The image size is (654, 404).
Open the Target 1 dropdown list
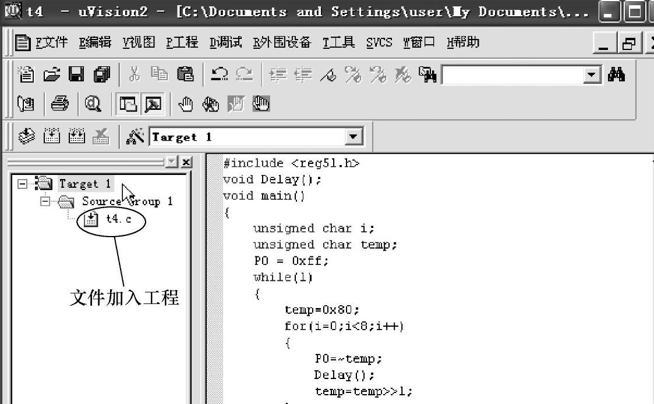tap(353, 137)
